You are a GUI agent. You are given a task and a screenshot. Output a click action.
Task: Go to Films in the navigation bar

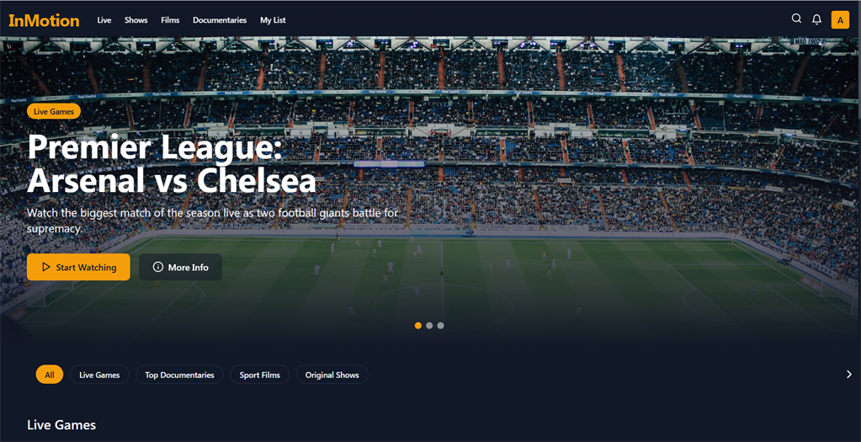170,20
